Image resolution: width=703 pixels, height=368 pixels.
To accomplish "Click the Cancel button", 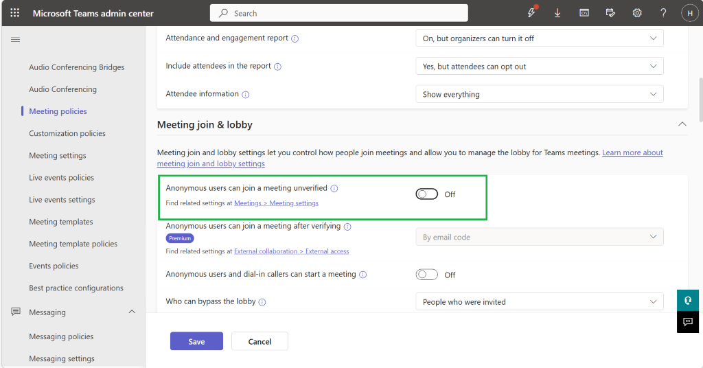I will tap(260, 341).
